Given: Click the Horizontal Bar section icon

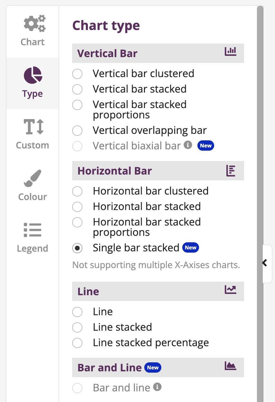Looking at the screenshot, I should pos(231,171).
